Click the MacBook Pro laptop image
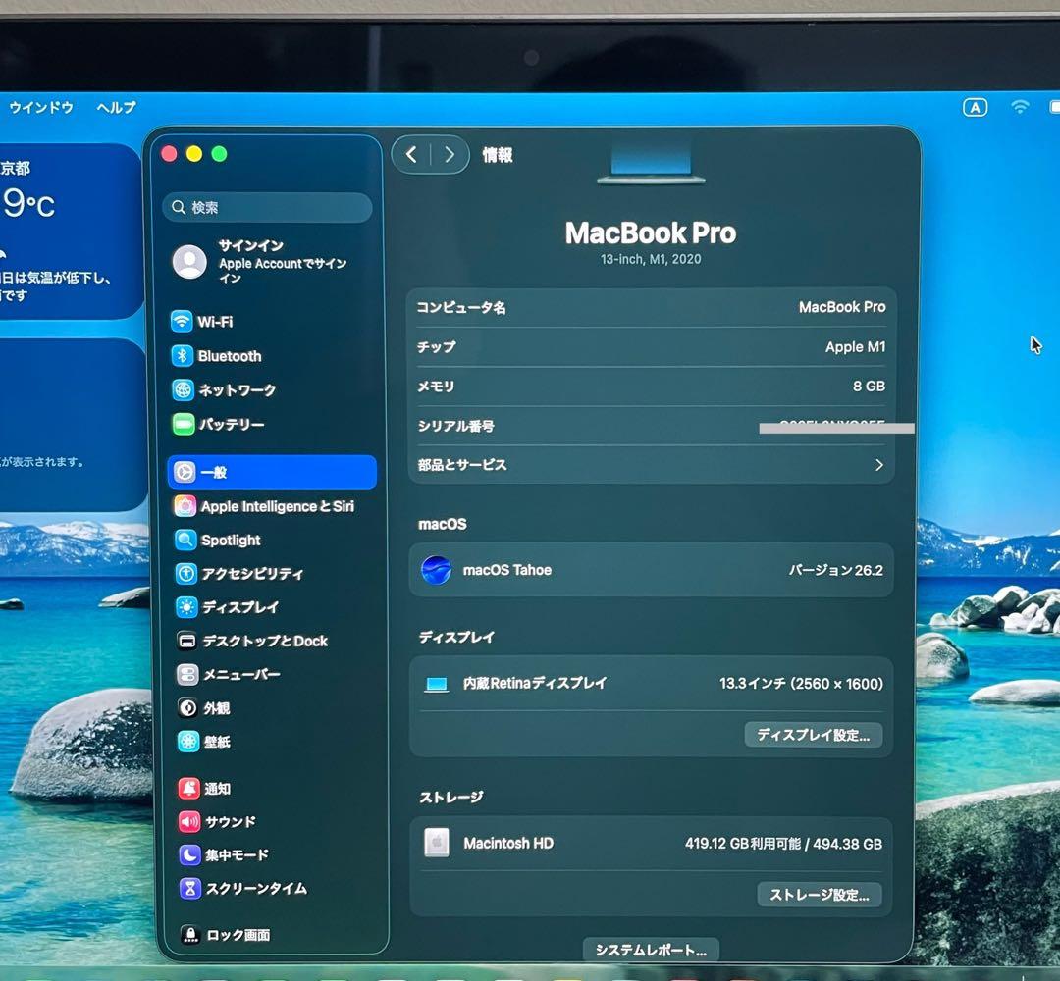The image size is (1060, 981). pyautogui.click(x=651, y=162)
